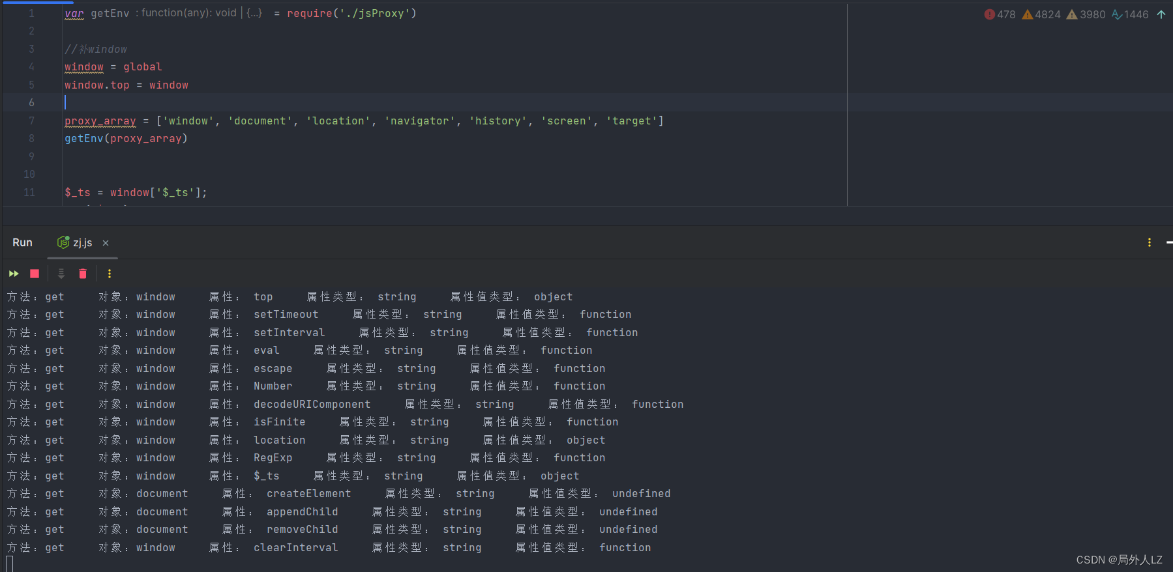Show 1446 typo indicator
1173x572 pixels.
tap(1130, 14)
